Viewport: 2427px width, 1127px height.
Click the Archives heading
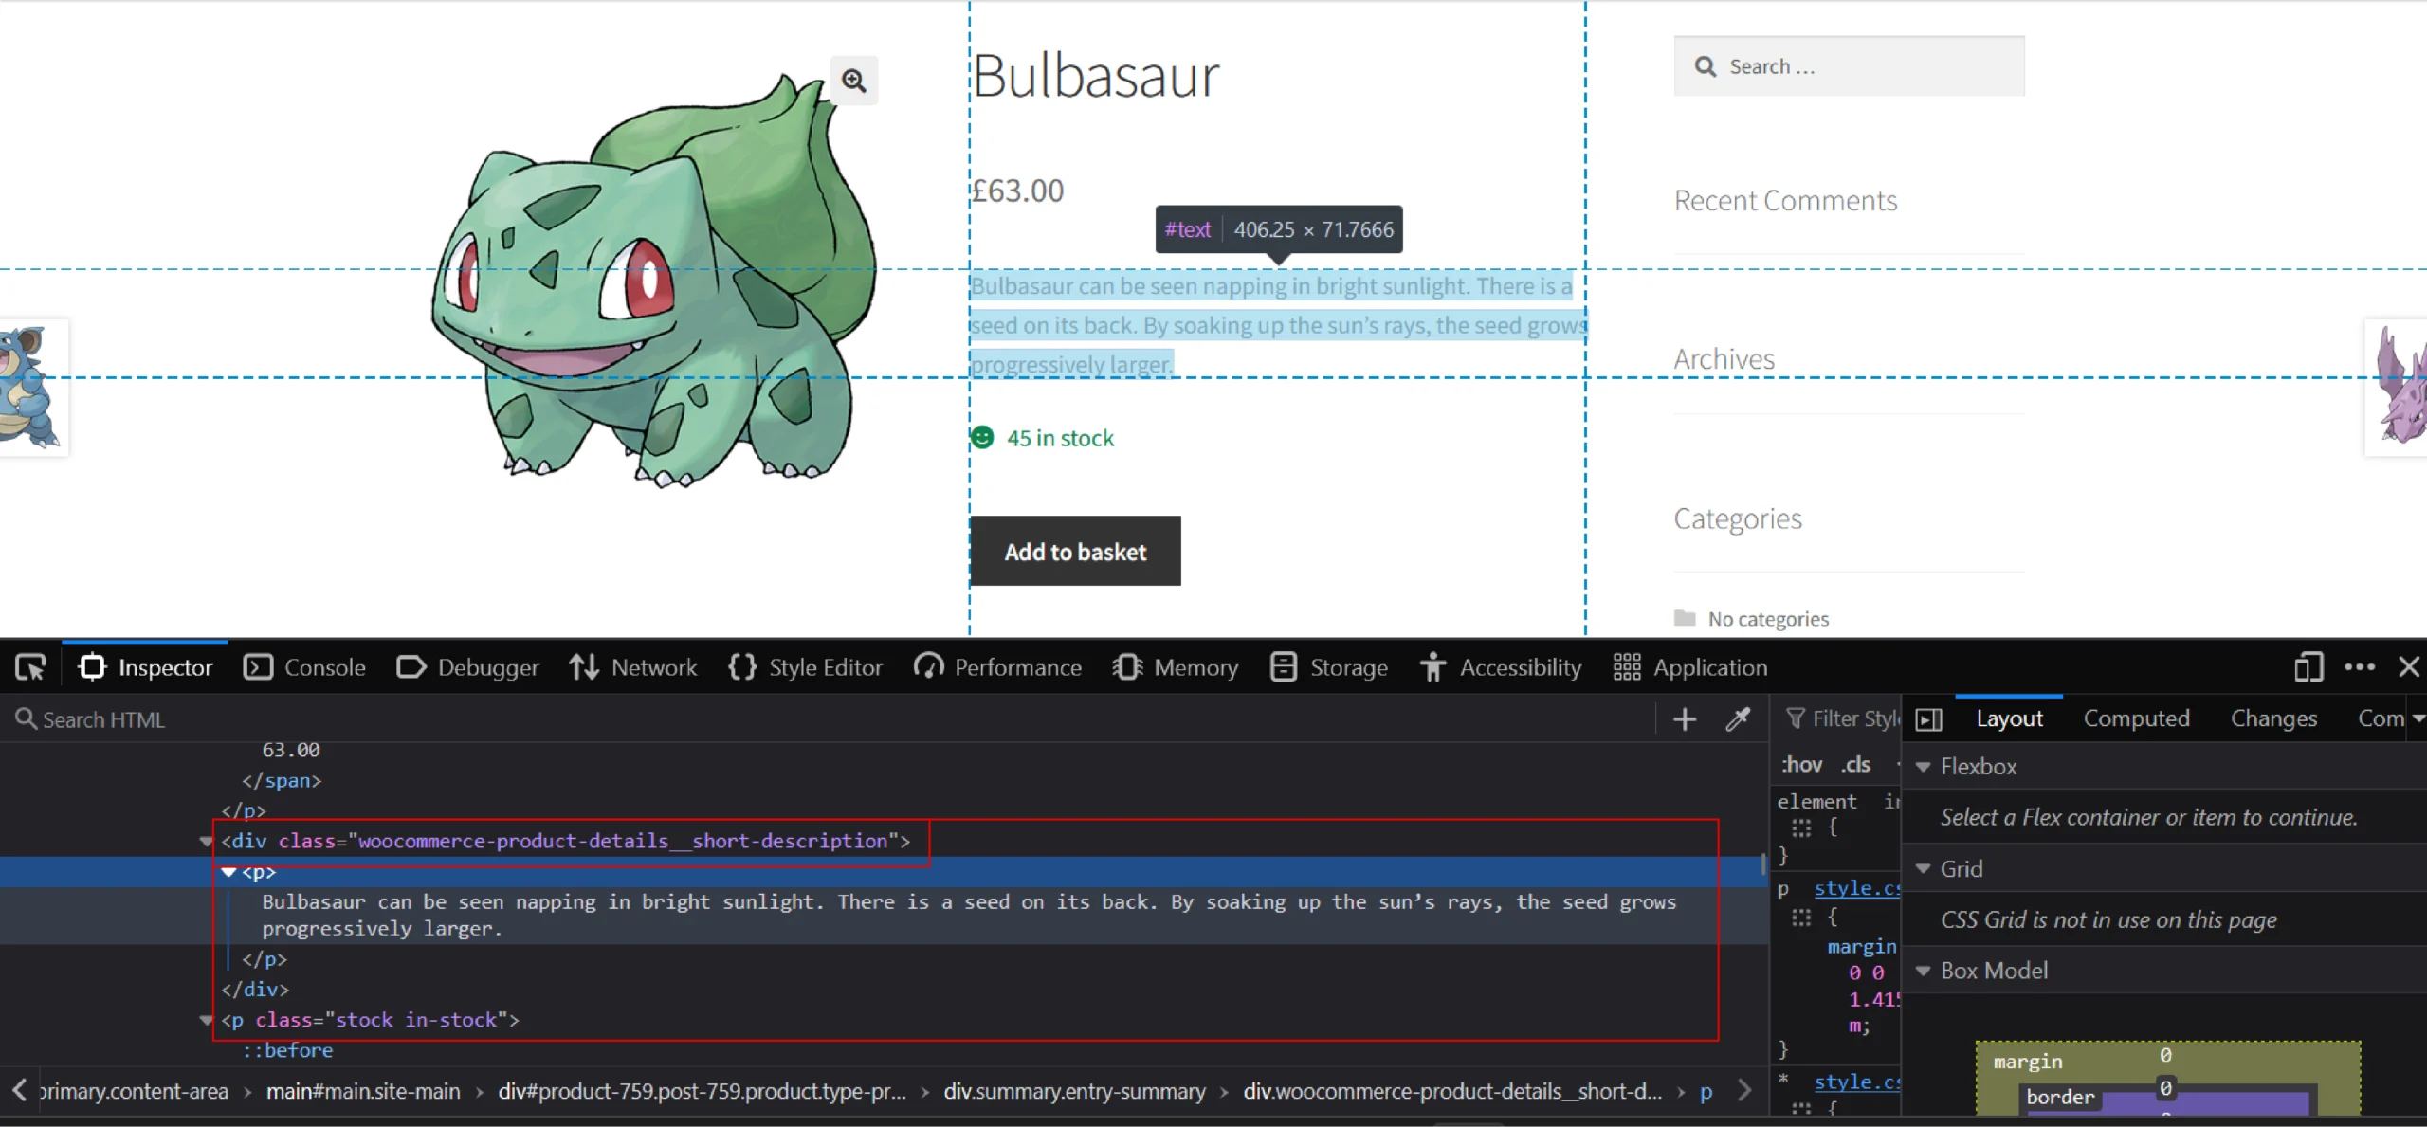pos(1724,359)
